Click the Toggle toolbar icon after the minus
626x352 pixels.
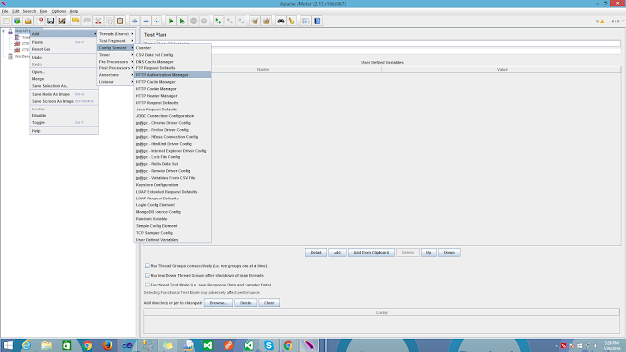156,21
